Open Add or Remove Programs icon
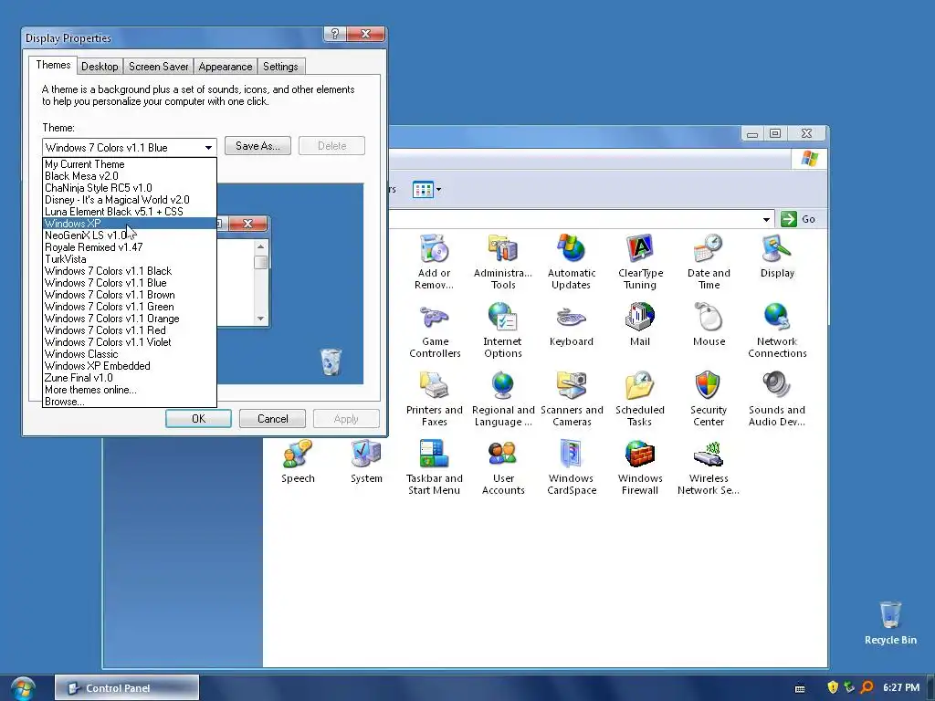Screen dimensions: 935x701 [434, 261]
